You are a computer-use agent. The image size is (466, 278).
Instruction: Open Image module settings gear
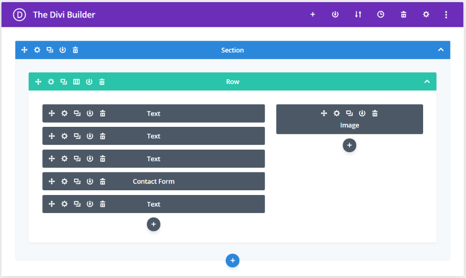(337, 113)
